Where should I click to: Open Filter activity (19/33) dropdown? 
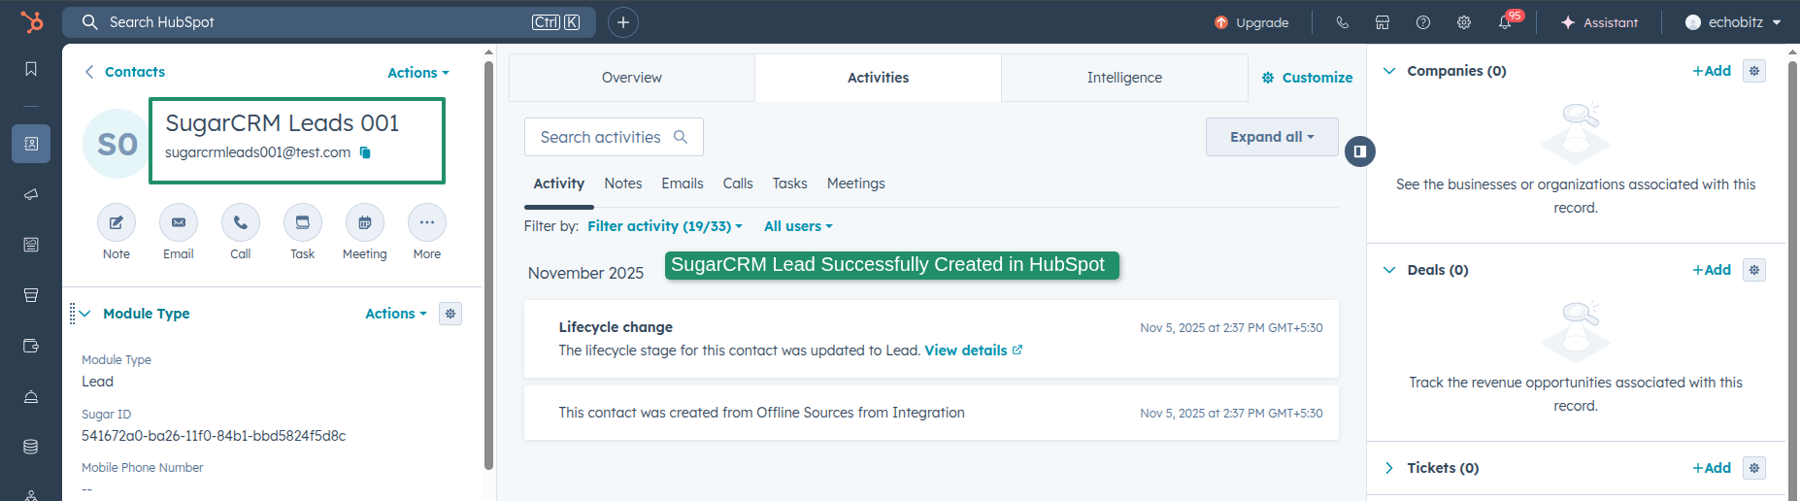(665, 226)
